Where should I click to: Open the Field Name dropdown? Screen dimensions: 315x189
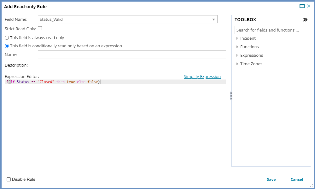click(213, 20)
